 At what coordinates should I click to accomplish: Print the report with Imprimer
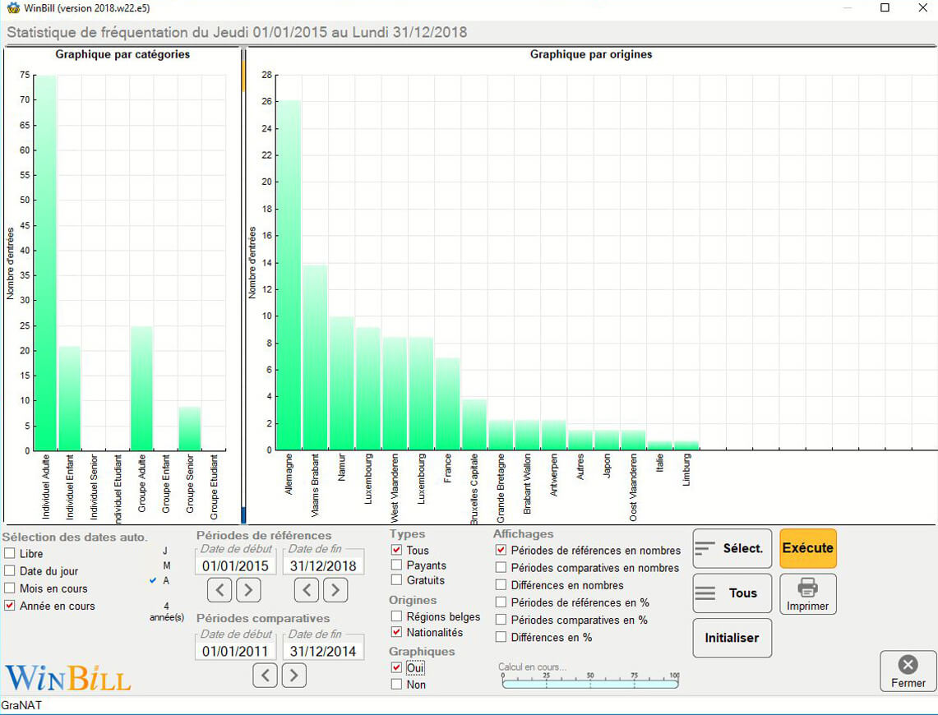(x=807, y=594)
